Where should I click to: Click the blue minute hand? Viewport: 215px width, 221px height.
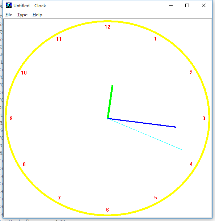pyautogui.click(x=142, y=123)
